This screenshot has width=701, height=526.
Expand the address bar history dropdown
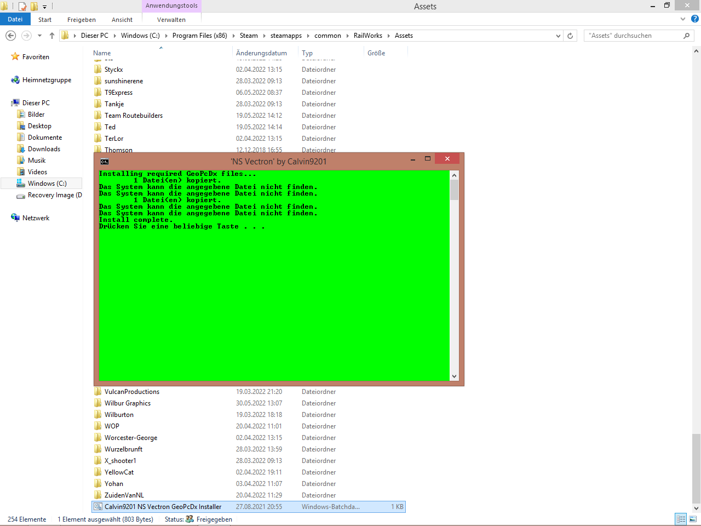[x=558, y=36]
